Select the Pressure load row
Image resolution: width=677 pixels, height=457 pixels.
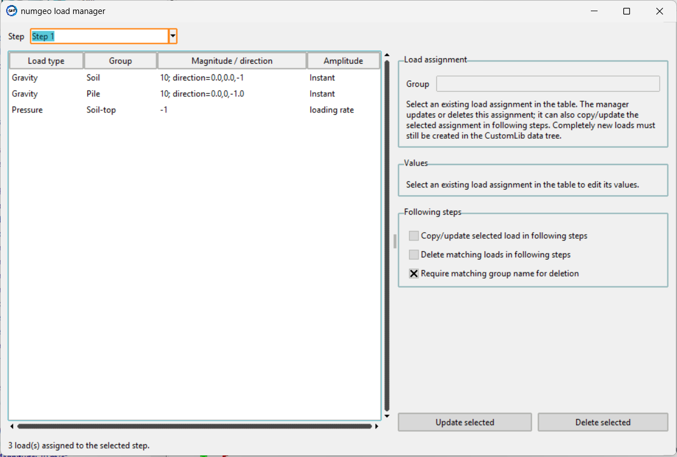click(x=195, y=110)
